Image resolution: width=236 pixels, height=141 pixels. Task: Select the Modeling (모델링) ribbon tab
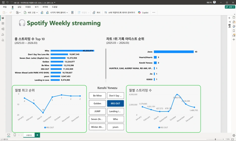(28, 7)
